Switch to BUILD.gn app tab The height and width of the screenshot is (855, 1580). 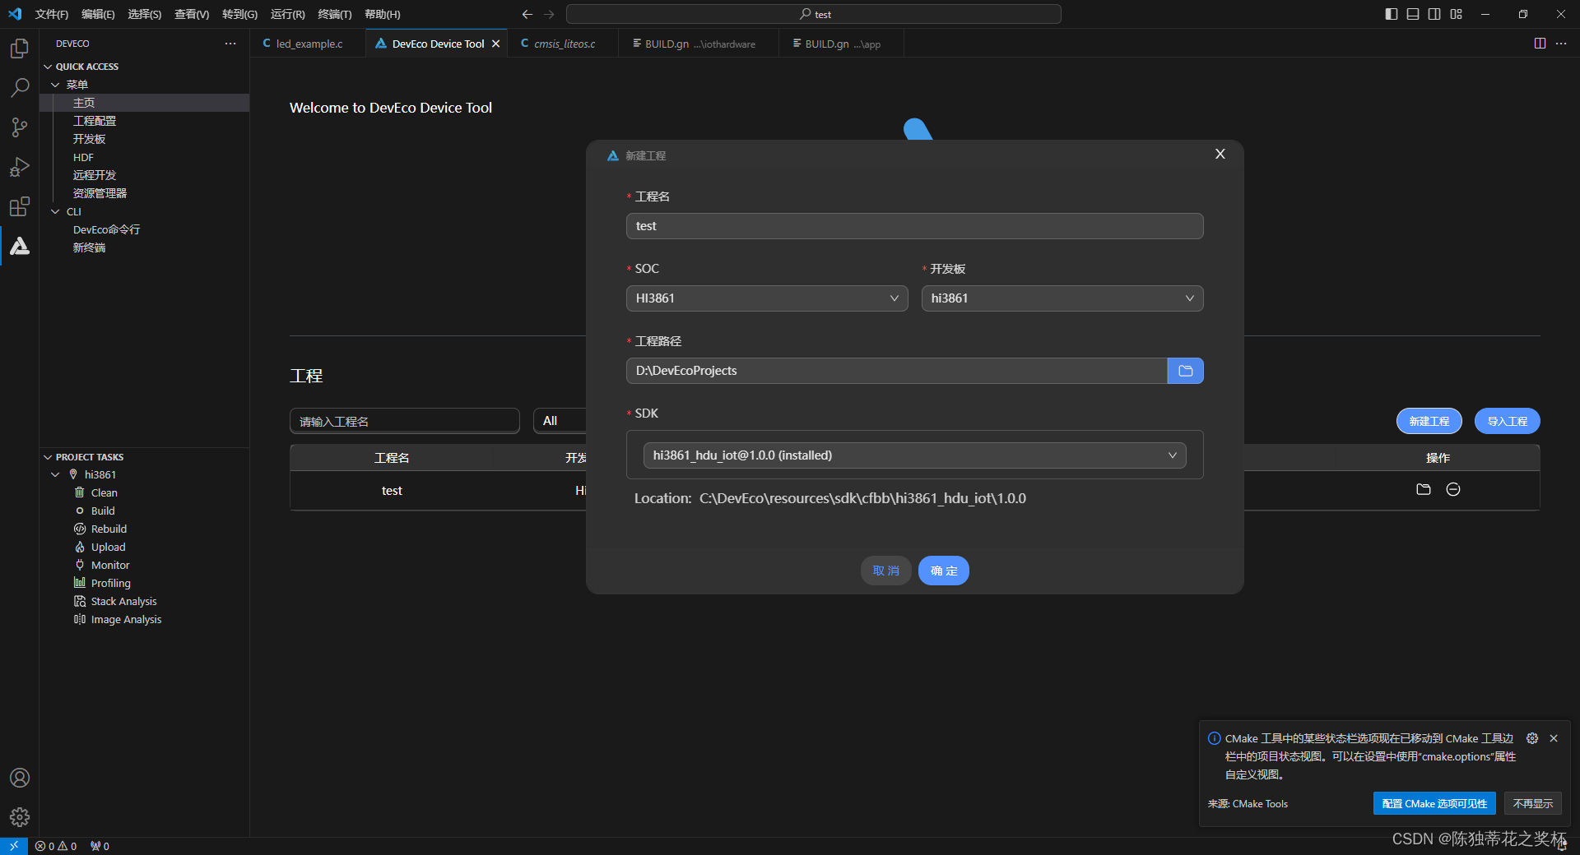(843, 44)
